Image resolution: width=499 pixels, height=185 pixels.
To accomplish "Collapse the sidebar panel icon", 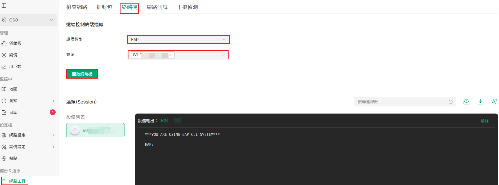I will click(x=4, y=6).
